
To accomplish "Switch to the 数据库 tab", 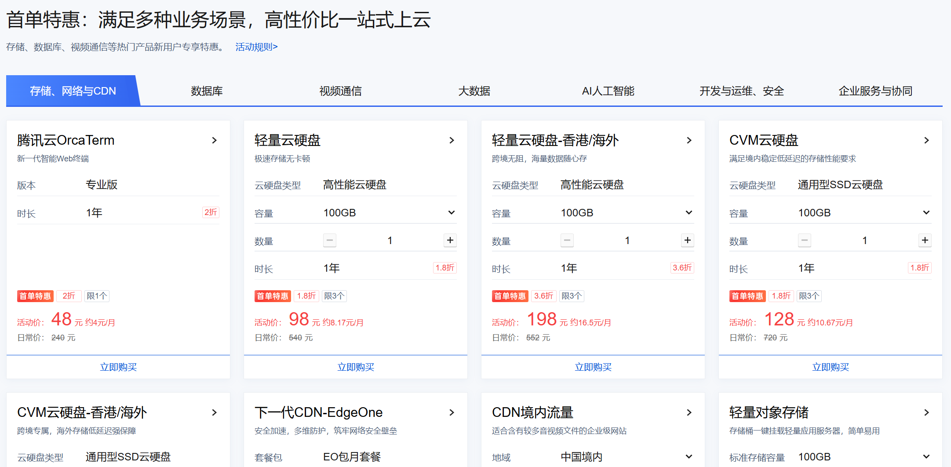I will [207, 91].
